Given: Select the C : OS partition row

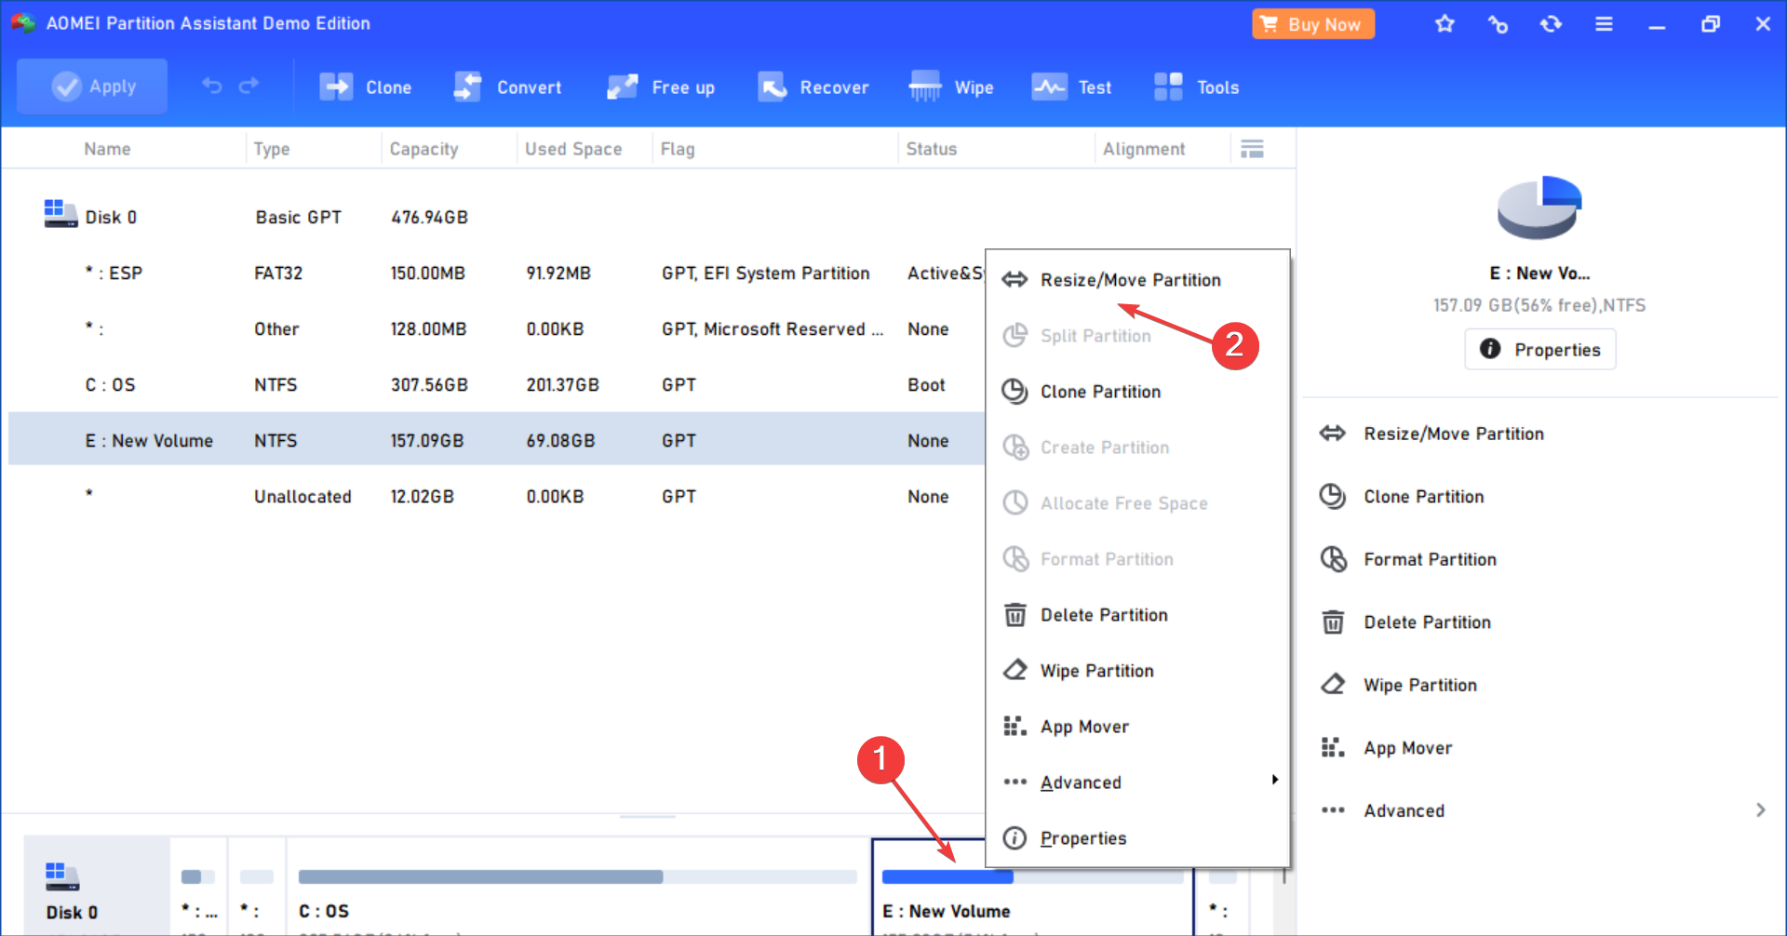Looking at the screenshot, I should [x=497, y=384].
